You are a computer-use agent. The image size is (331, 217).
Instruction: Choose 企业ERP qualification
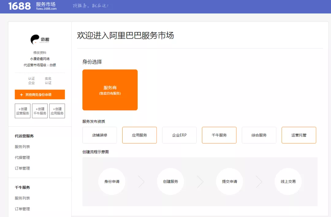[x=179, y=135]
